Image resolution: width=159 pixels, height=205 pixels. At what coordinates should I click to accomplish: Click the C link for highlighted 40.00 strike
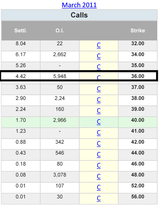(99, 122)
